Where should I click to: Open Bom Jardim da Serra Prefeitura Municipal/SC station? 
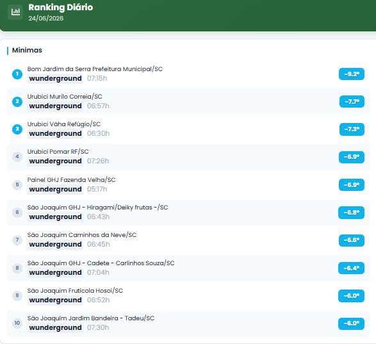point(95,69)
